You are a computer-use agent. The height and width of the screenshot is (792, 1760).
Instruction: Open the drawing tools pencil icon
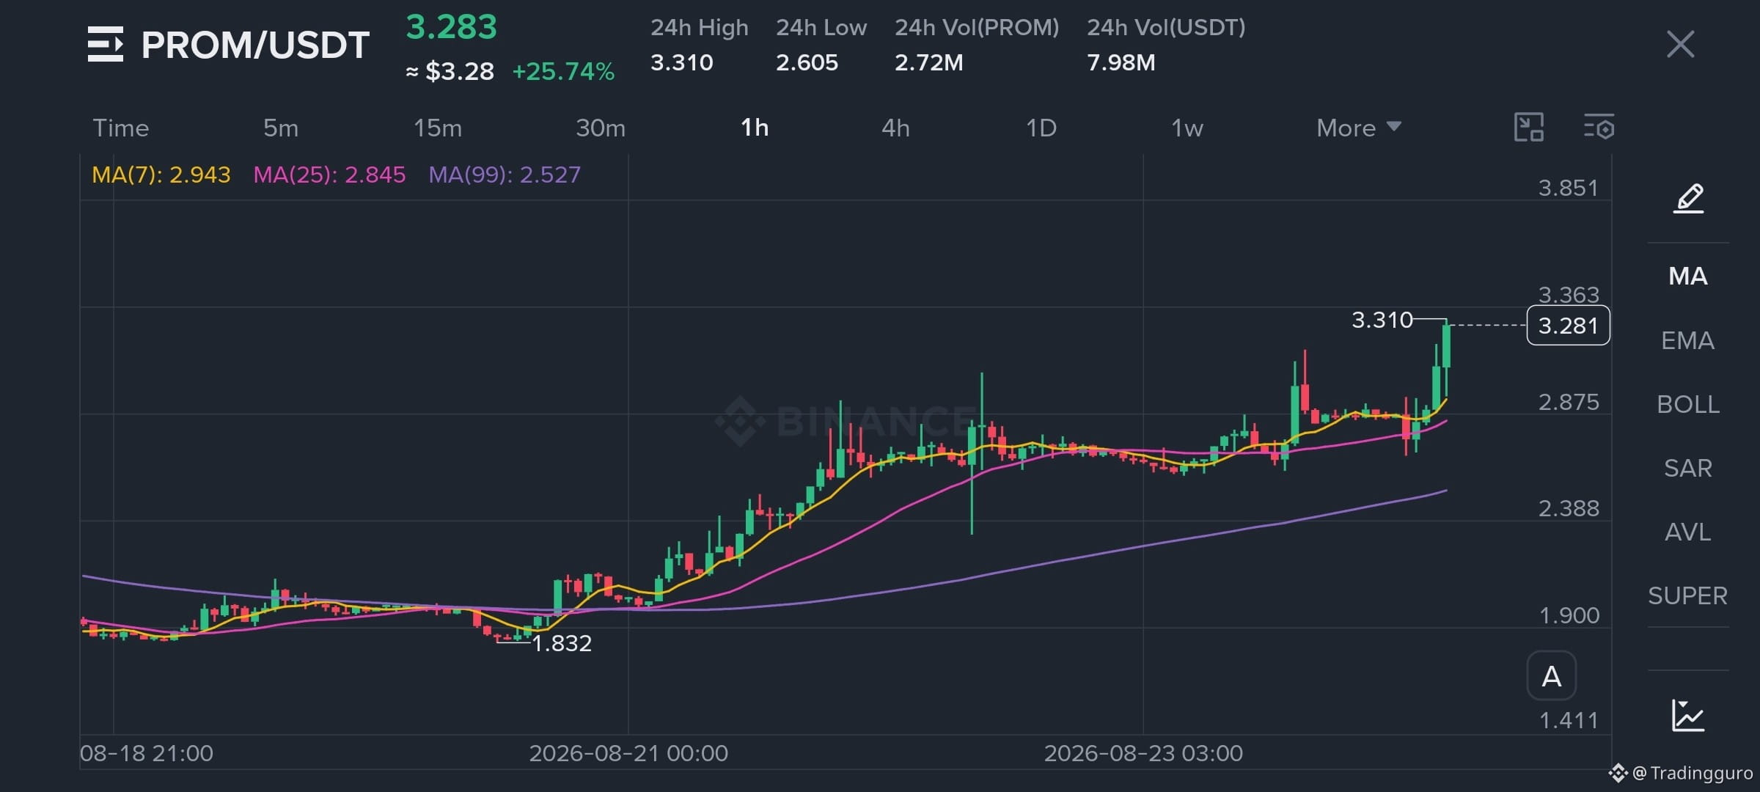(x=1688, y=199)
